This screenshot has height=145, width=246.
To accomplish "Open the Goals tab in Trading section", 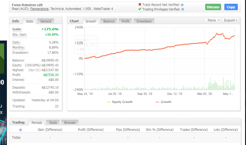I will point(53,123).
